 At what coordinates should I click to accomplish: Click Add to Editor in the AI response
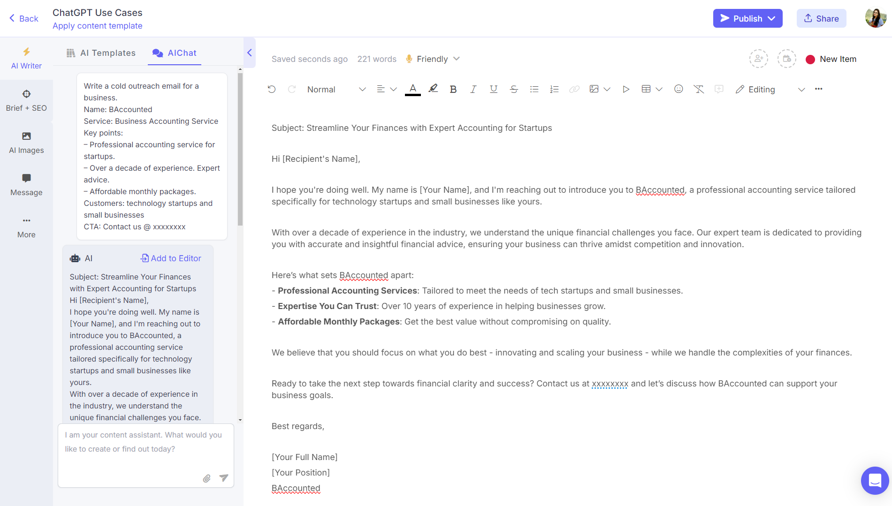click(171, 258)
